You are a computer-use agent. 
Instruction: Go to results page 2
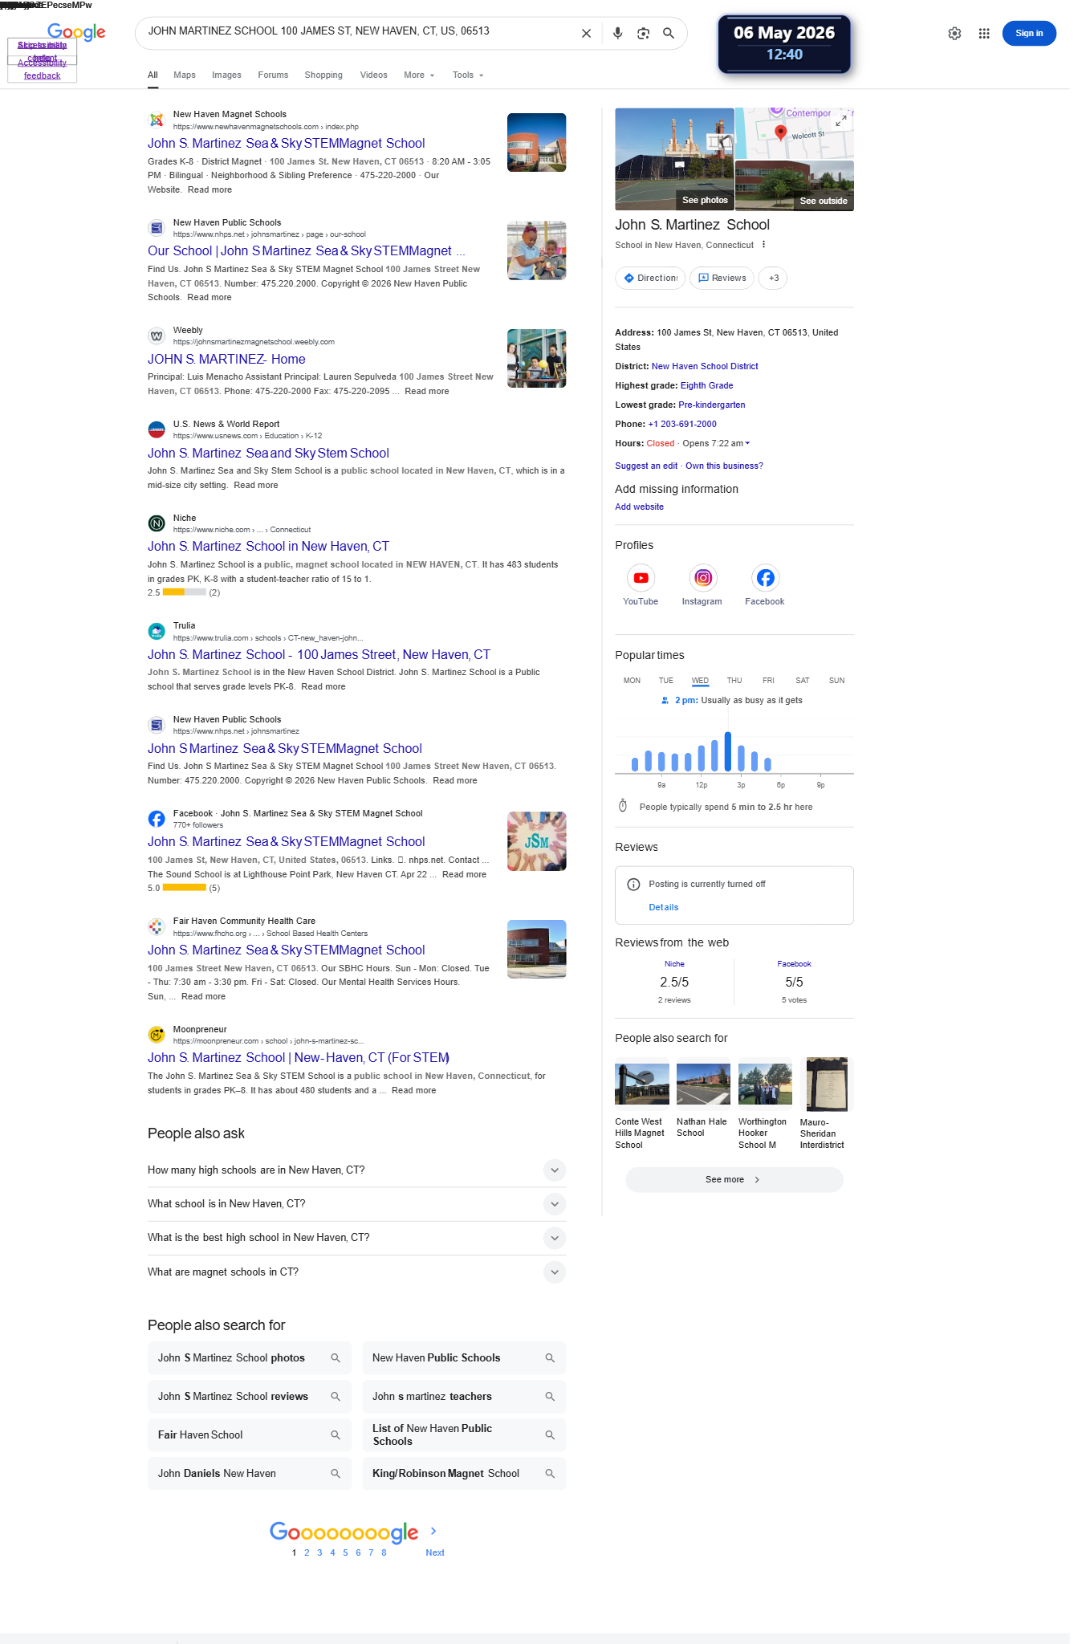(307, 1553)
